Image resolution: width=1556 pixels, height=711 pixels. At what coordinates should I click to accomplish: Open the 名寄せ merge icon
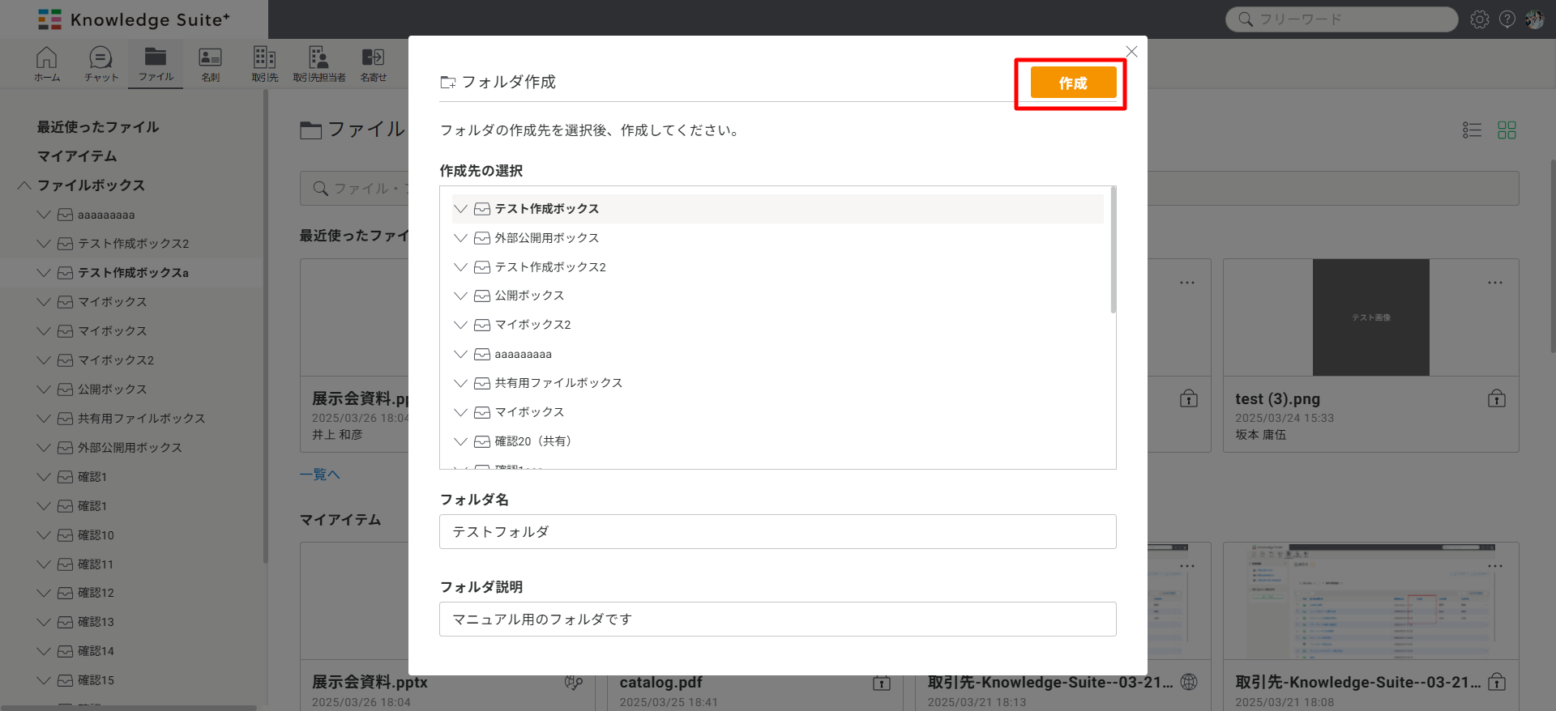373,63
